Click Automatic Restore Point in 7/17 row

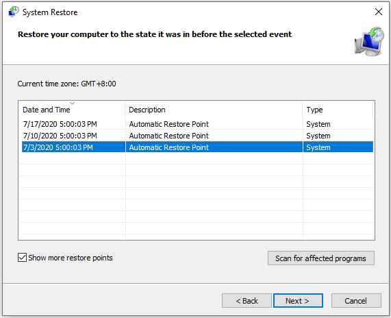(x=169, y=124)
